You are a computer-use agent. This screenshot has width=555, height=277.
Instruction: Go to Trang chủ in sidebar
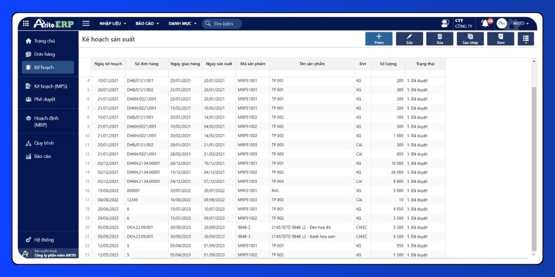[x=44, y=41]
